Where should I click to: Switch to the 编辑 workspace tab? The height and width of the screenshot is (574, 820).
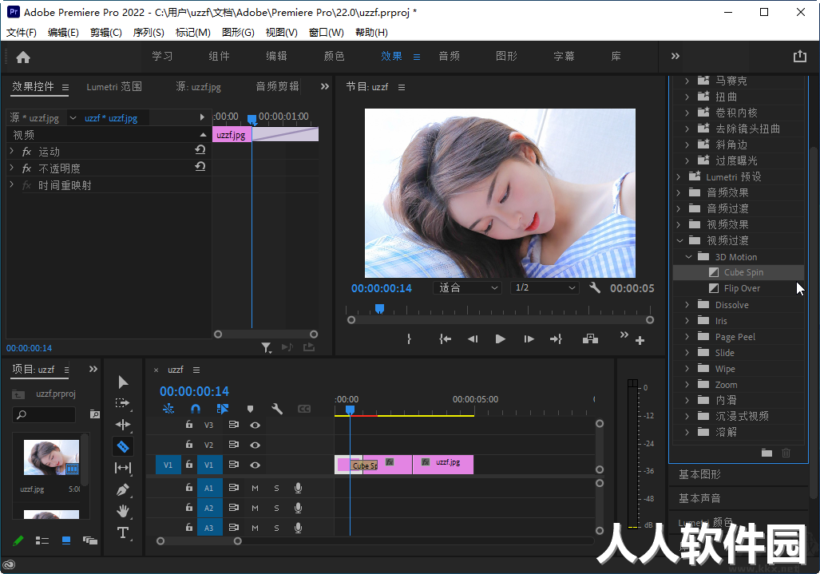(x=276, y=56)
